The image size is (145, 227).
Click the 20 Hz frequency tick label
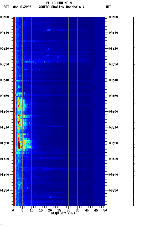[x=50, y=210]
